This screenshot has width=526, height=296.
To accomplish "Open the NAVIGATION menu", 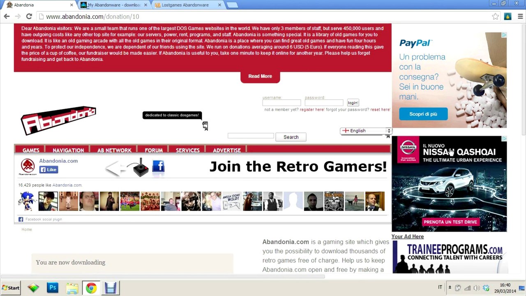I will tap(68, 150).
